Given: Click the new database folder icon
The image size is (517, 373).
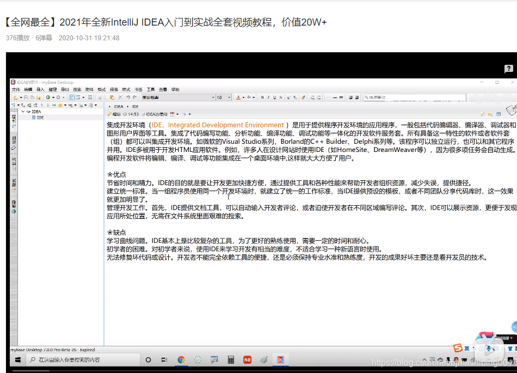Looking at the screenshot, I should pos(15,97).
